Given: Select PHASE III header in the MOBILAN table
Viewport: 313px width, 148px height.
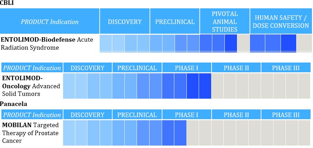Looking at the screenshot, I should click(x=285, y=115).
